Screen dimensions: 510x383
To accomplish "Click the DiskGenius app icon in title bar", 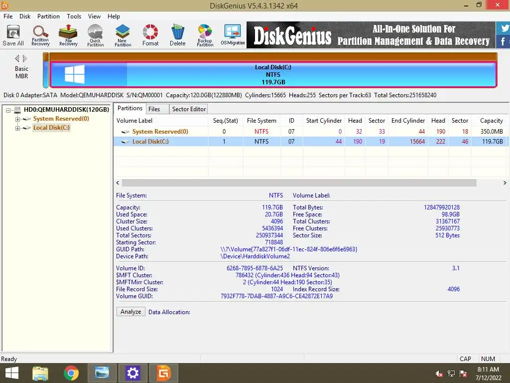I will pyautogui.click(x=4, y=5).
